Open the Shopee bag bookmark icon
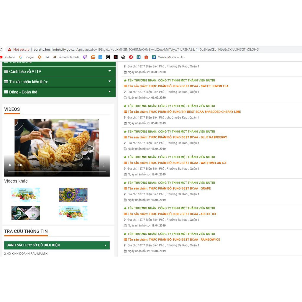 point(146,57)
